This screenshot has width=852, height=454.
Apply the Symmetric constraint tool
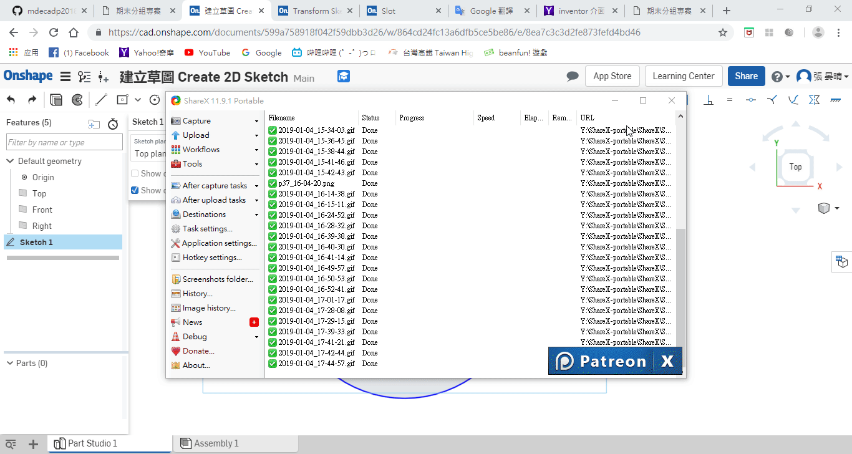click(x=814, y=100)
